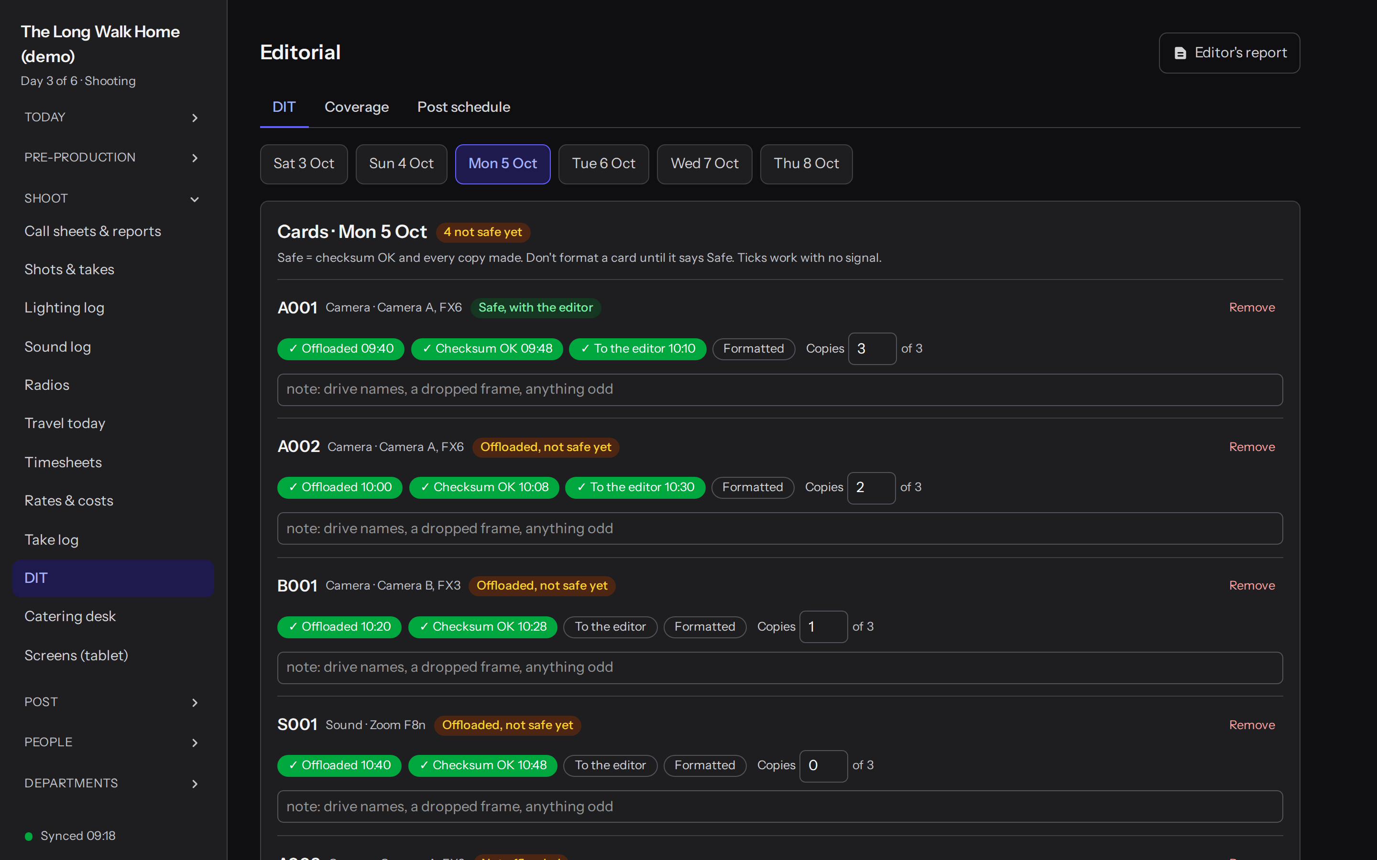Viewport: 1377px width, 860px height.
Task: Toggle Checksum OK 10:28 for card B001
Action: click(482, 627)
